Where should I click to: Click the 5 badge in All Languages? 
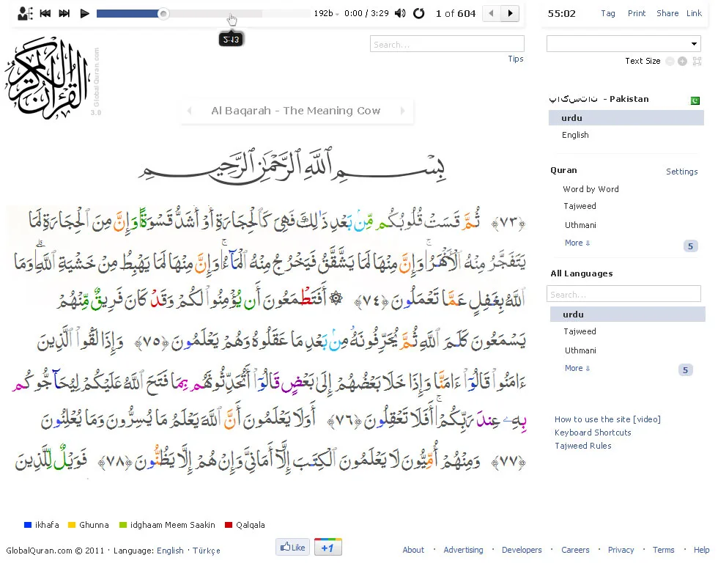686,370
